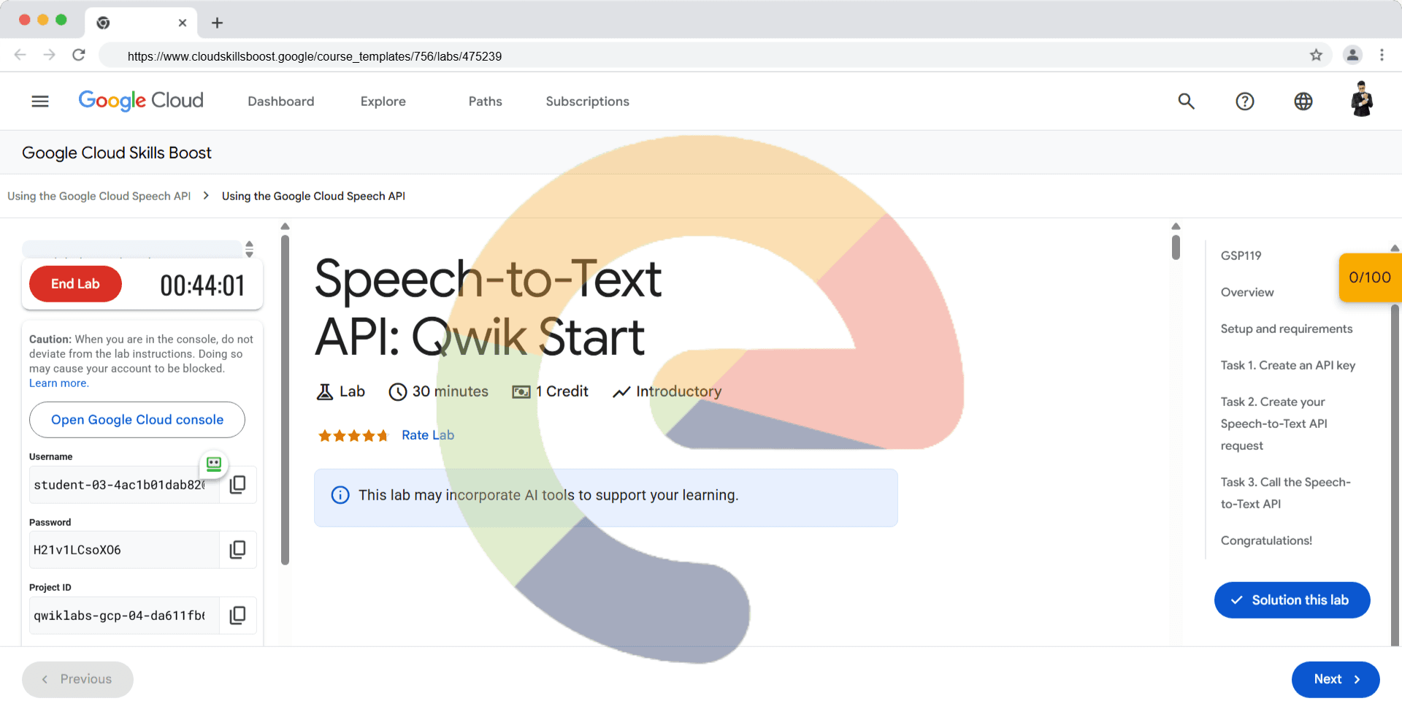Jump to Task 3. Call the Speech-to-Text API
The height and width of the screenshot is (712, 1402).
pos(1286,493)
